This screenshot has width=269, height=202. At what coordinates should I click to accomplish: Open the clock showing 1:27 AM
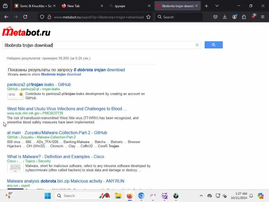click(239, 196)
